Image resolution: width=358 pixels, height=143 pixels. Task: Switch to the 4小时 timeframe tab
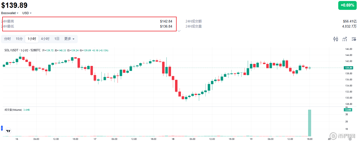[45, 39]
